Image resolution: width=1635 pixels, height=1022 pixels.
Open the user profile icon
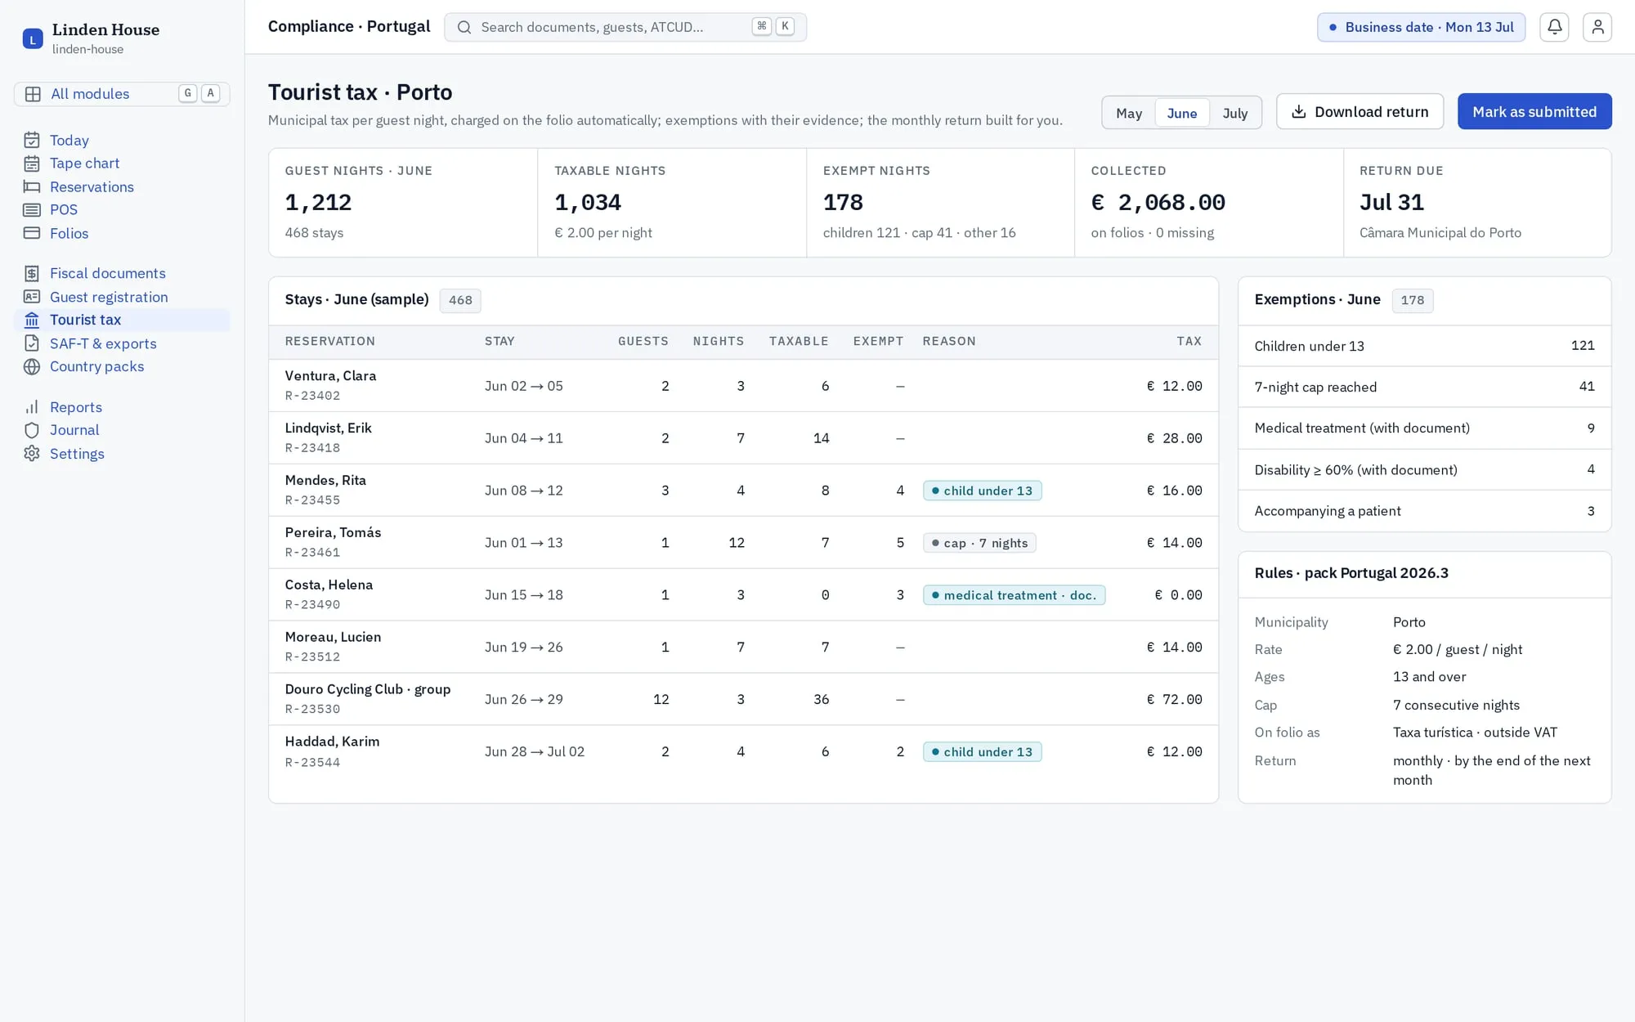point(1597,27)
